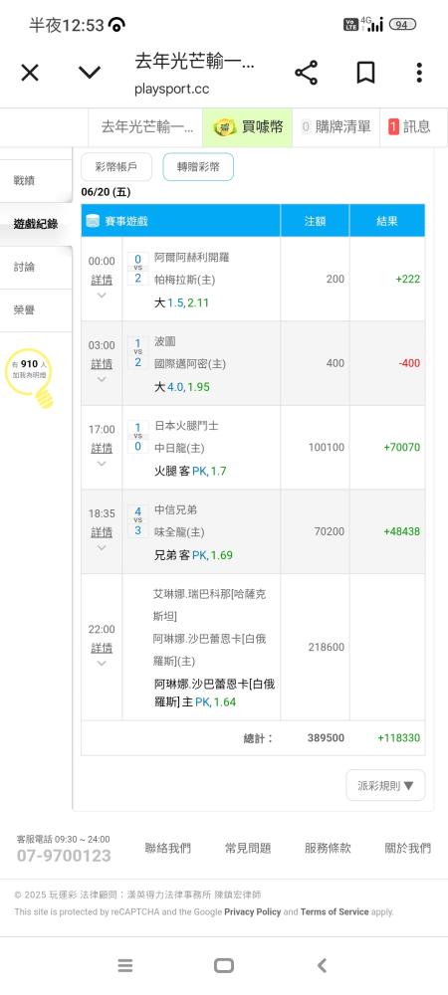
Task: Bookmark this page with the bookmark icon
Action: coord(365,73)
